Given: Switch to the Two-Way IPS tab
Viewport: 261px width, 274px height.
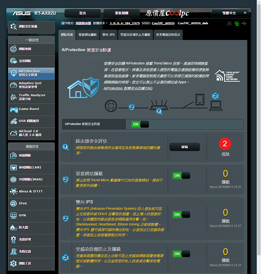Looking at the screenshot, I should tap(109, 35).
